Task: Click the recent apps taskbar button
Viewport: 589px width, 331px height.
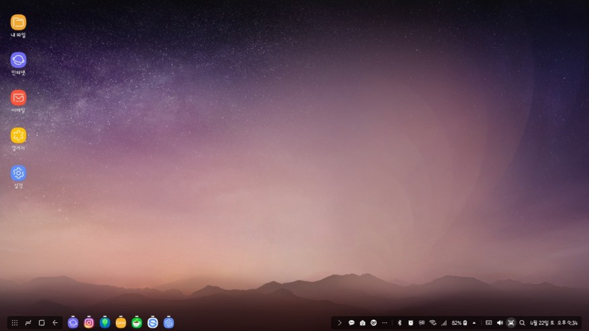Action: (x=28, y=323)
